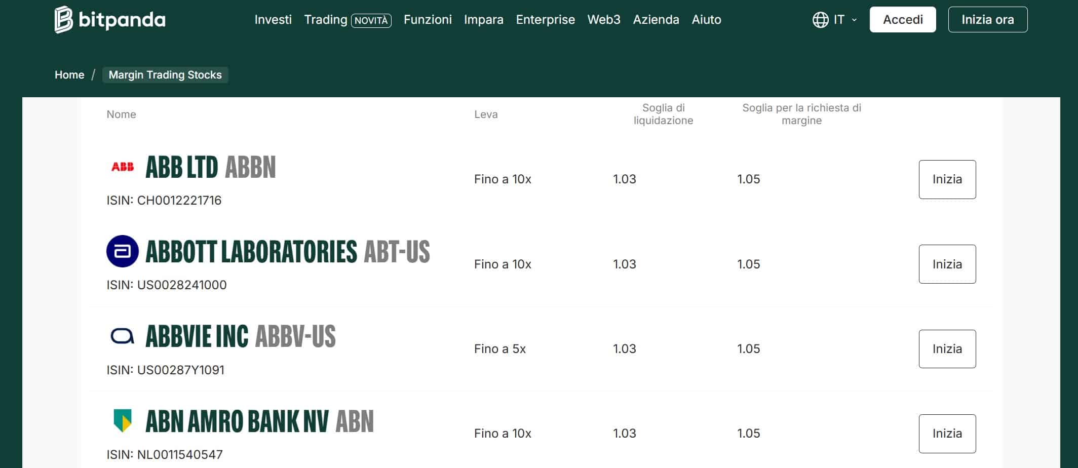This screenshot has height=468, width=1078.
Task: Click 1.03 liquidation value for Abbott
Action: [625, 264]
